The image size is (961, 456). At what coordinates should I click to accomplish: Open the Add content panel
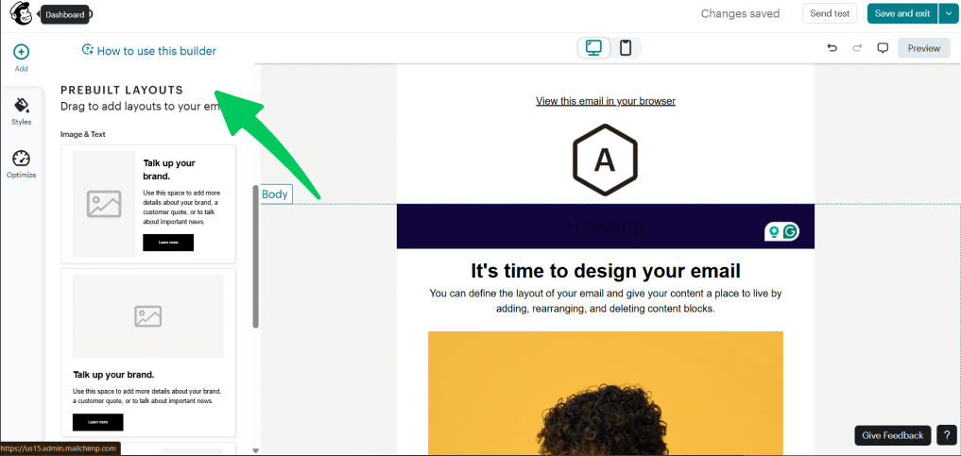22,59
